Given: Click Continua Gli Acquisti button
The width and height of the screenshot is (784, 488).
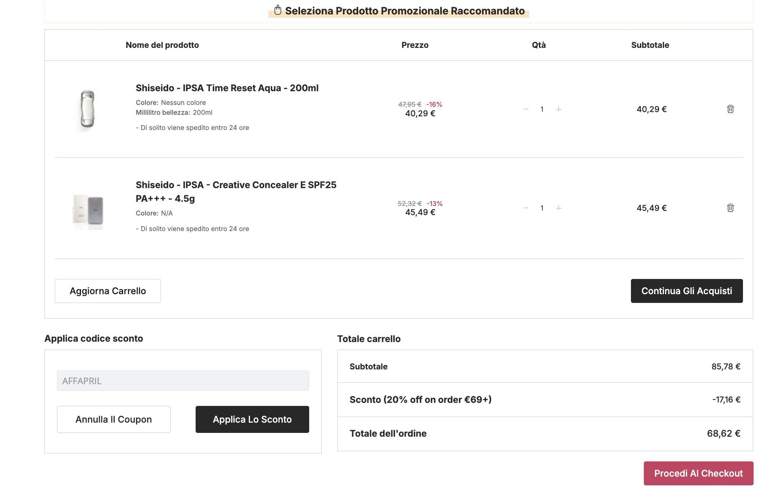Looking at the screenshot, I should click(687, 291).
